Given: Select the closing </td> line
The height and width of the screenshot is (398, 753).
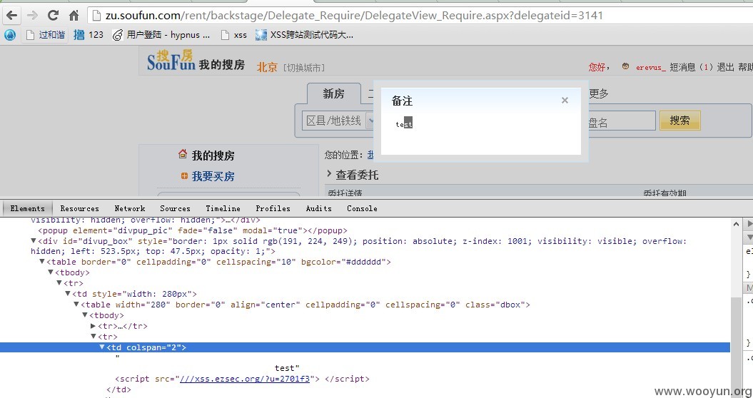Looking at the screenshot, I should (118, 389).
